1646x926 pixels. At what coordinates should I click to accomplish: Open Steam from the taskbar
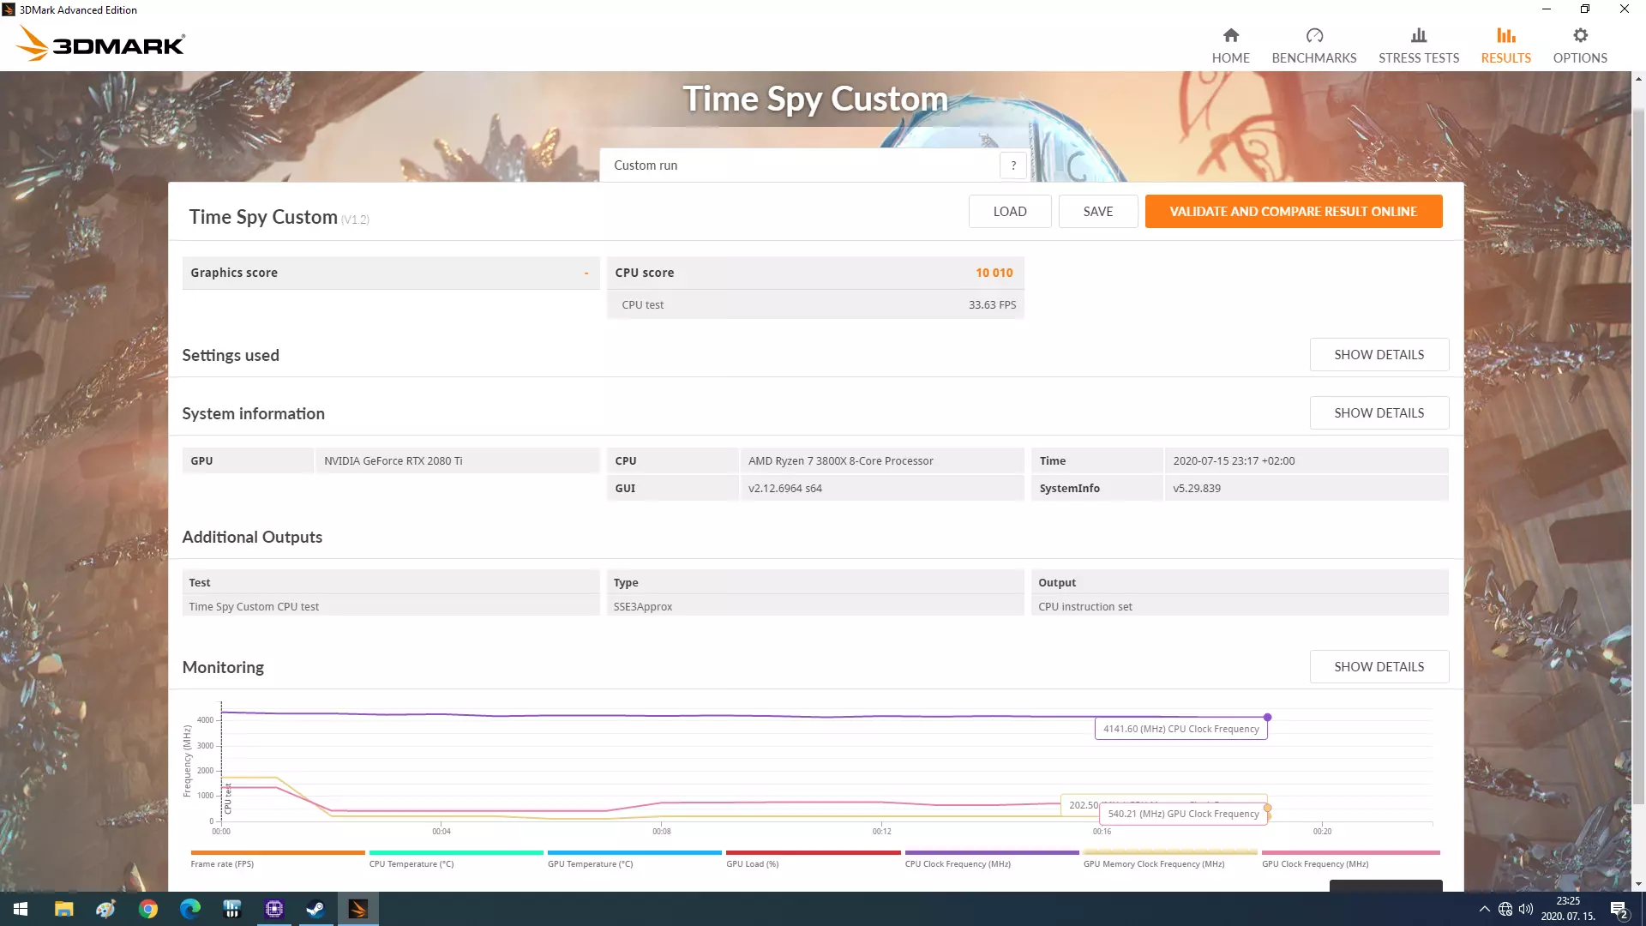coord(315,909)
